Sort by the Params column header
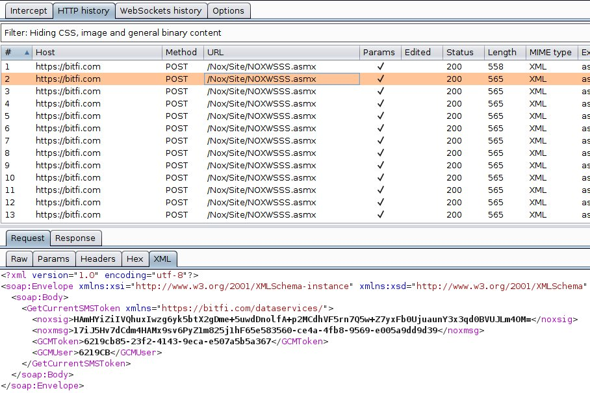The image size is (590, 393). point(380,52)
